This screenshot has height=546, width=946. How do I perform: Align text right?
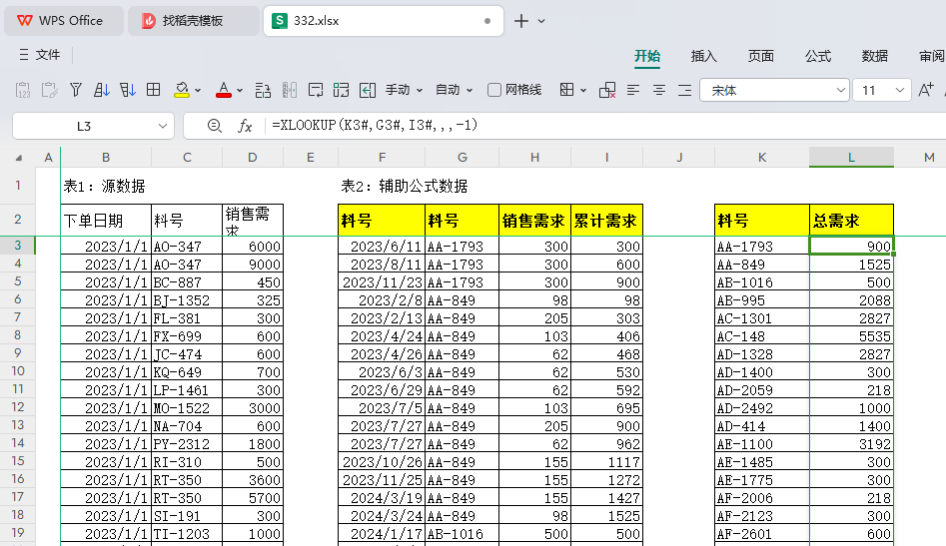click(684, 91)
